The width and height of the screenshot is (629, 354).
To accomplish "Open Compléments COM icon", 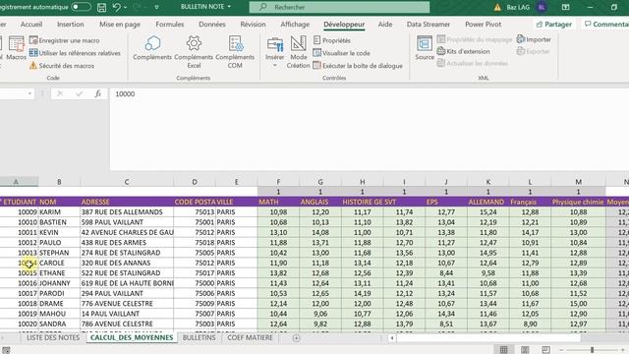I will coord(235,51).
